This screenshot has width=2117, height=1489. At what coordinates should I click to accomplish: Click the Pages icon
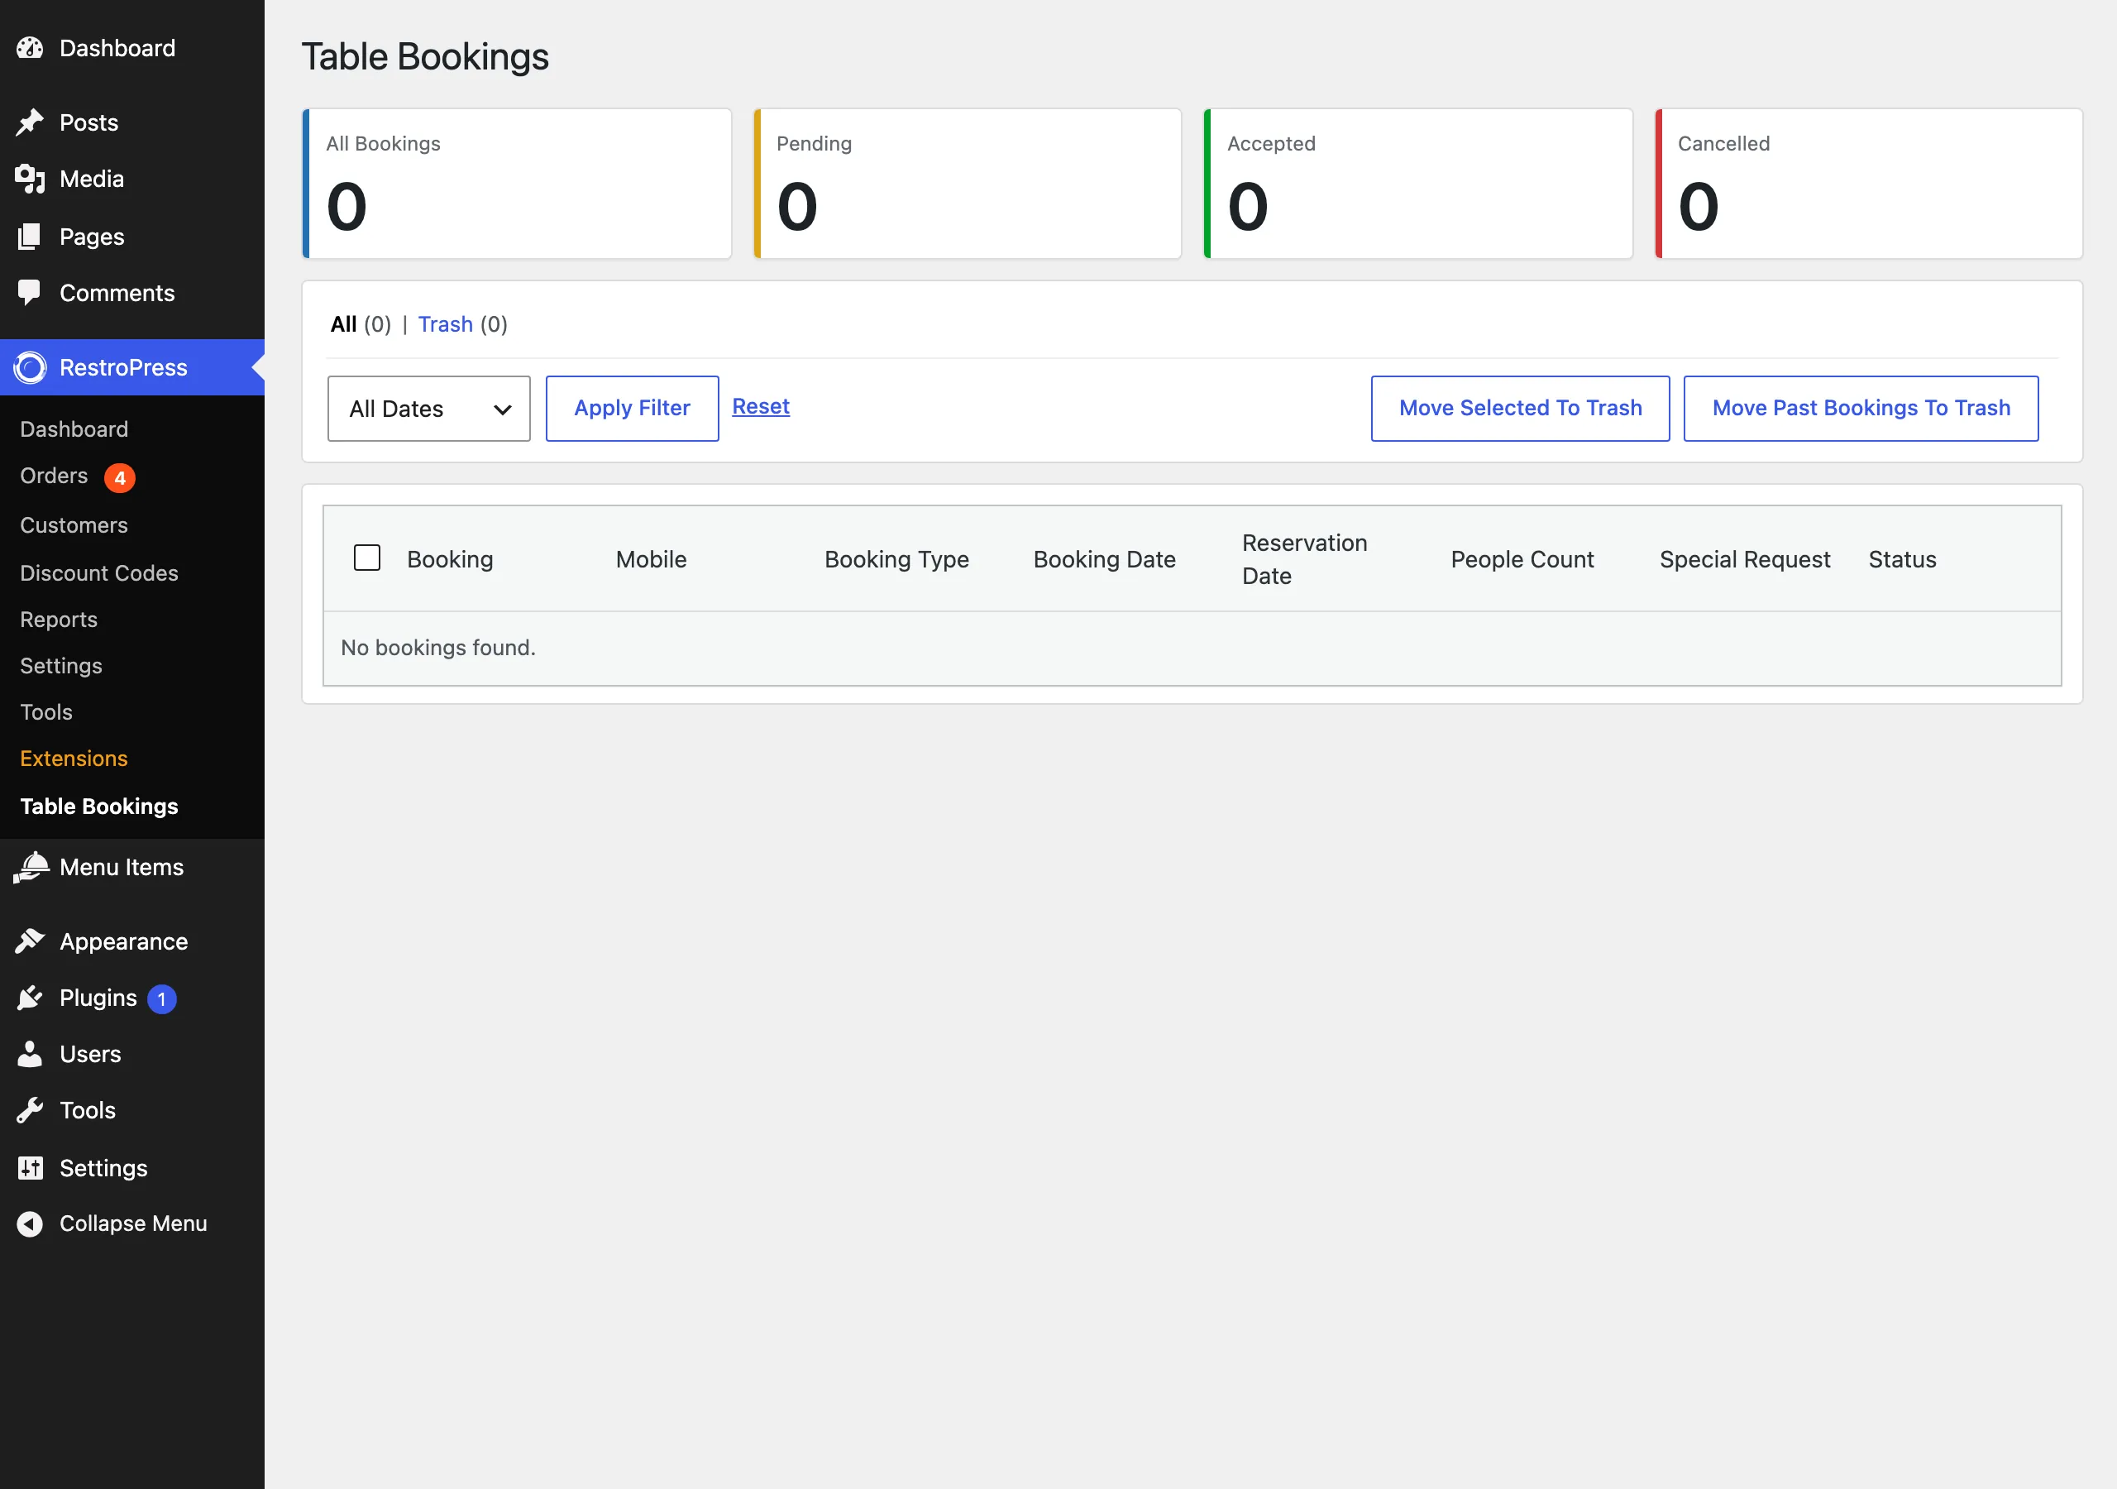coord(30,237)
